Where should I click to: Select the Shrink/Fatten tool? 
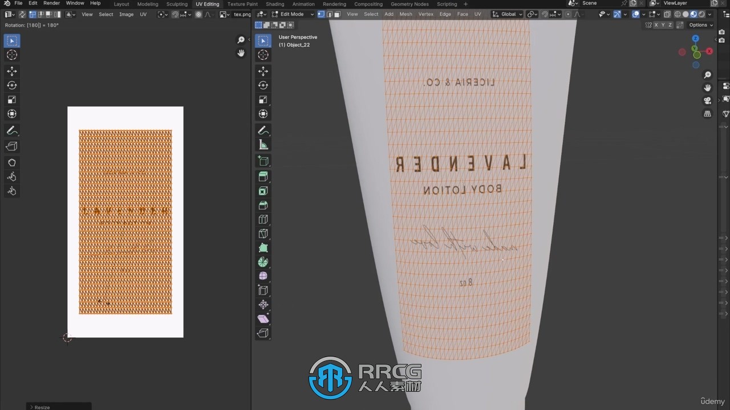click(x=263, y=305)
